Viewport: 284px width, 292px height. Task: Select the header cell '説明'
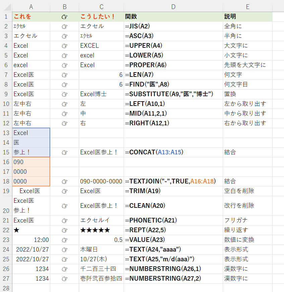click(x=247, y=17)
